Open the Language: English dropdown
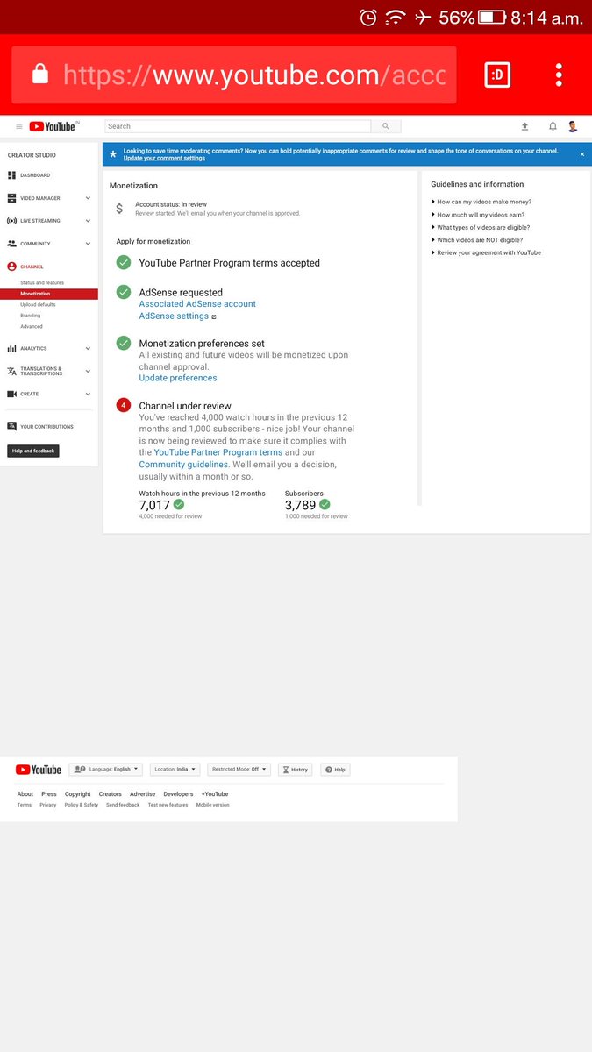The image size is (592, 1052). click(x=106, y=769)
